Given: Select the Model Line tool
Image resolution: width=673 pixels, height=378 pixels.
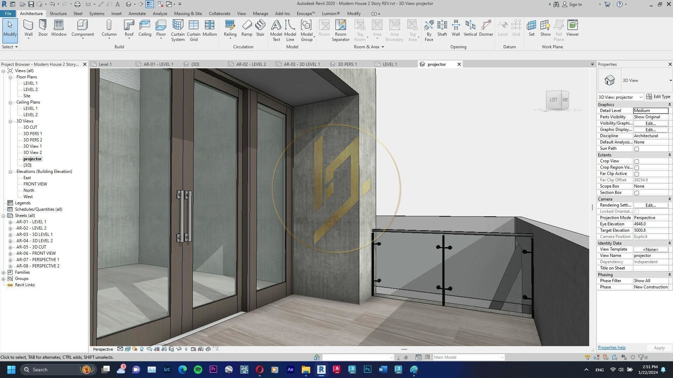Looking at the screenshot, I should pyautogui.click(x=290, y=31).
